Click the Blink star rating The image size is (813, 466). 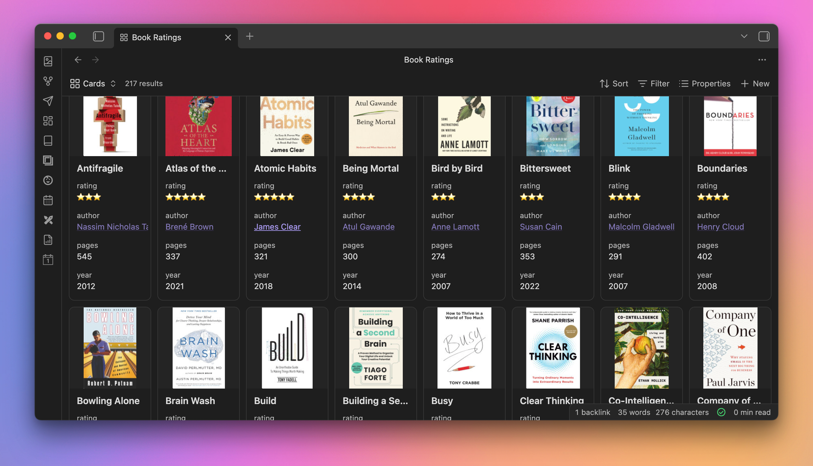pos(624,197)
